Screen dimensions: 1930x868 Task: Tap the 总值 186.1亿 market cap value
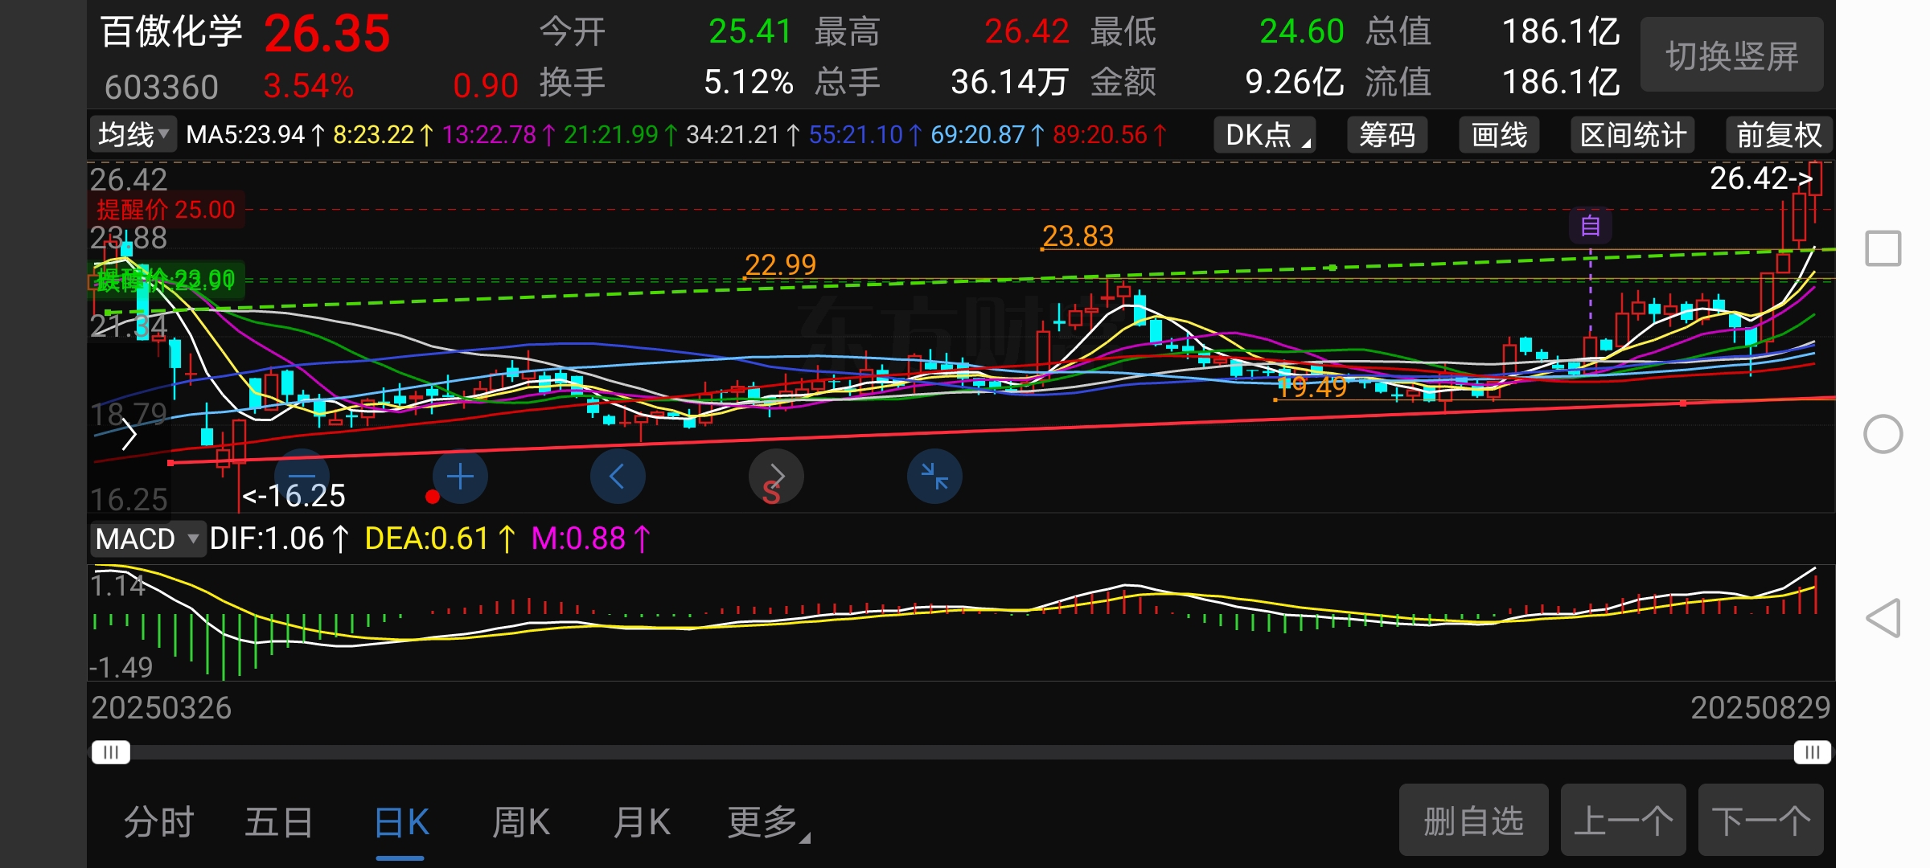[1561, 32]
